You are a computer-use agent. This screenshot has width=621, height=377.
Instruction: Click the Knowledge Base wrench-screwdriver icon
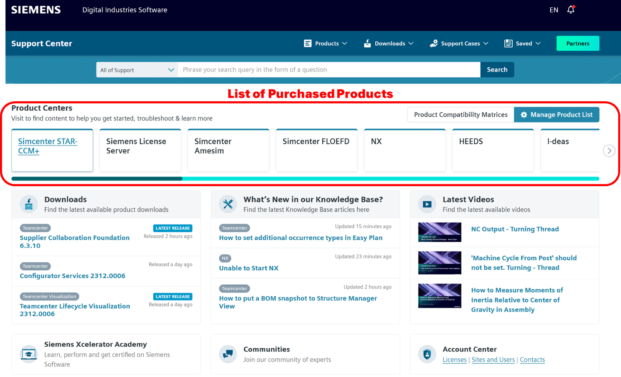pos(228,204)
